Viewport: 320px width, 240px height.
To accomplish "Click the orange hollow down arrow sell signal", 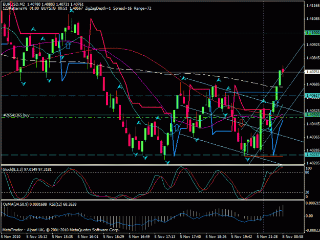I will pyautogui.click(x=241, y=123).
